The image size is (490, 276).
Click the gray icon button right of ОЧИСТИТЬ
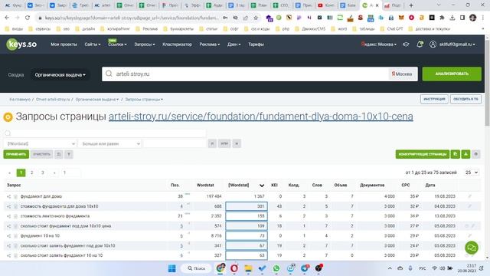click(x=58, y=154)
